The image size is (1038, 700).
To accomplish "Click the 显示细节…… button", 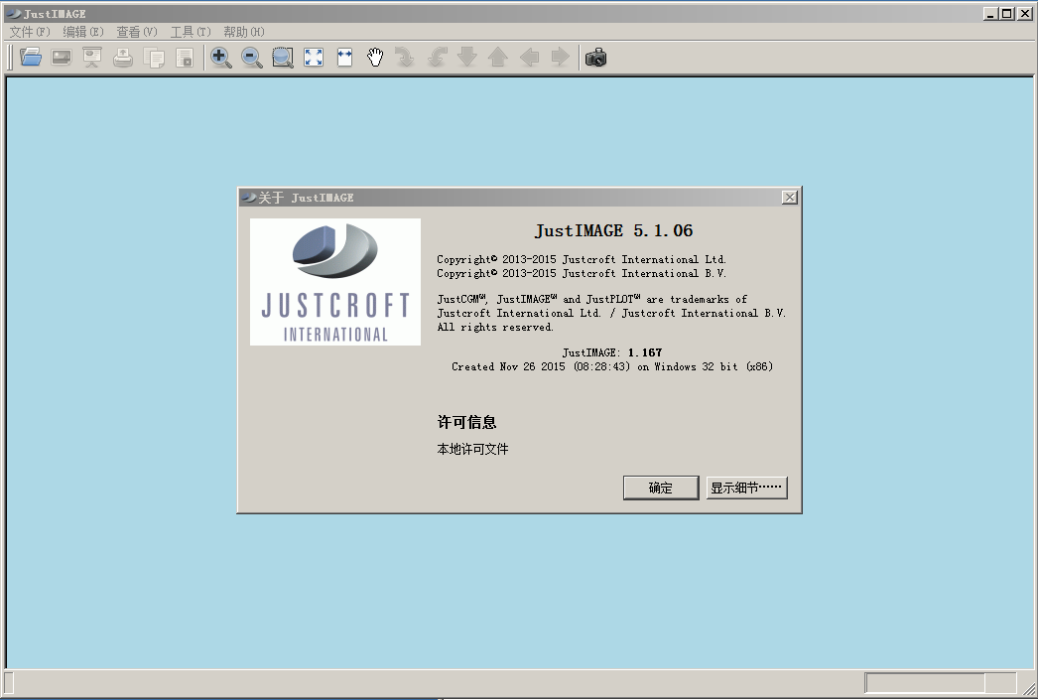I will point(746,489).
